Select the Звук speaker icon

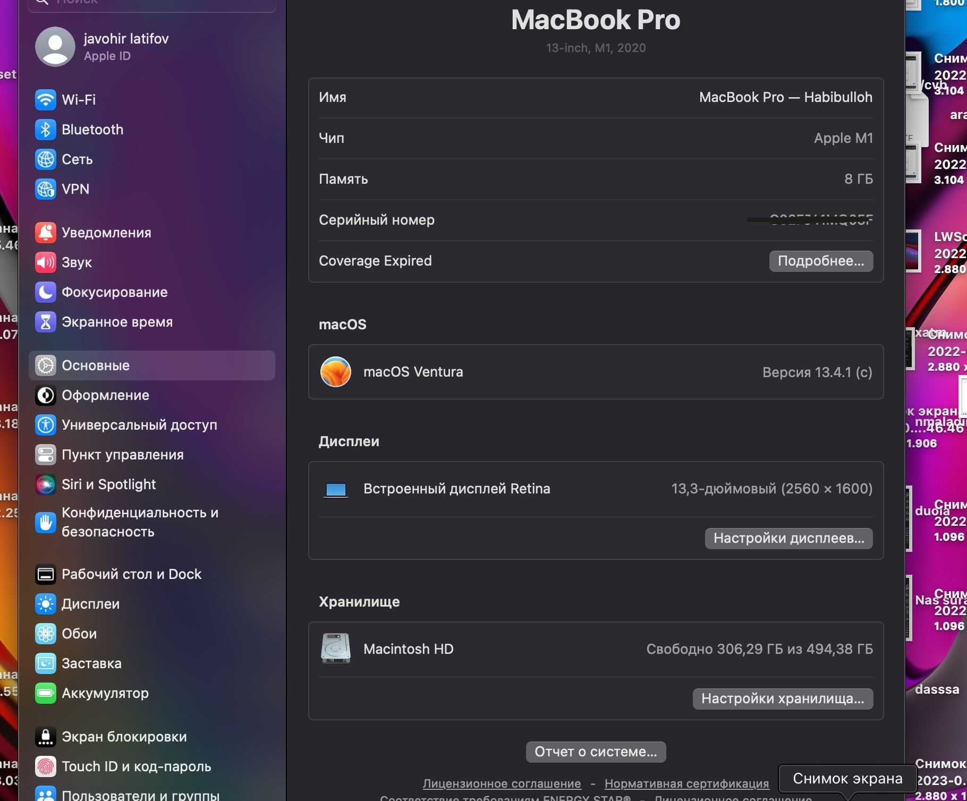(46, 262)
